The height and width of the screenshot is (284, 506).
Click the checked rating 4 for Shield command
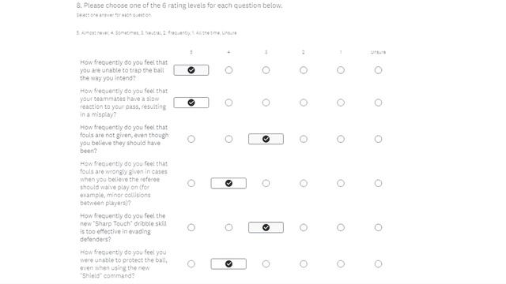228,264
